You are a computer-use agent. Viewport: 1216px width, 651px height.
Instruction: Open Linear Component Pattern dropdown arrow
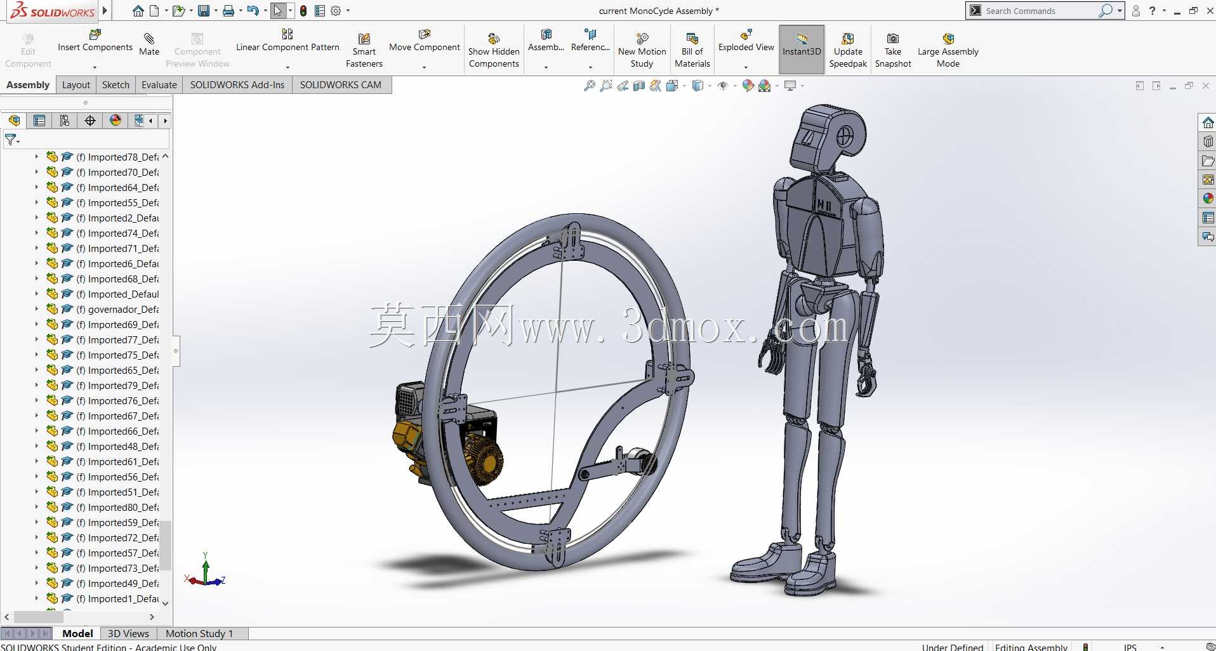click(x=287, y=67)
